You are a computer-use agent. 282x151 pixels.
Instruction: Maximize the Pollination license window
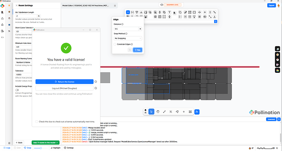pos(90,30)
